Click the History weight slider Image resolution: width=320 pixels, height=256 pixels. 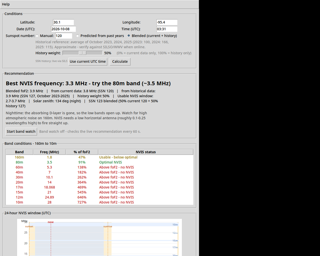pyautogui.click(x=83, y=53)
